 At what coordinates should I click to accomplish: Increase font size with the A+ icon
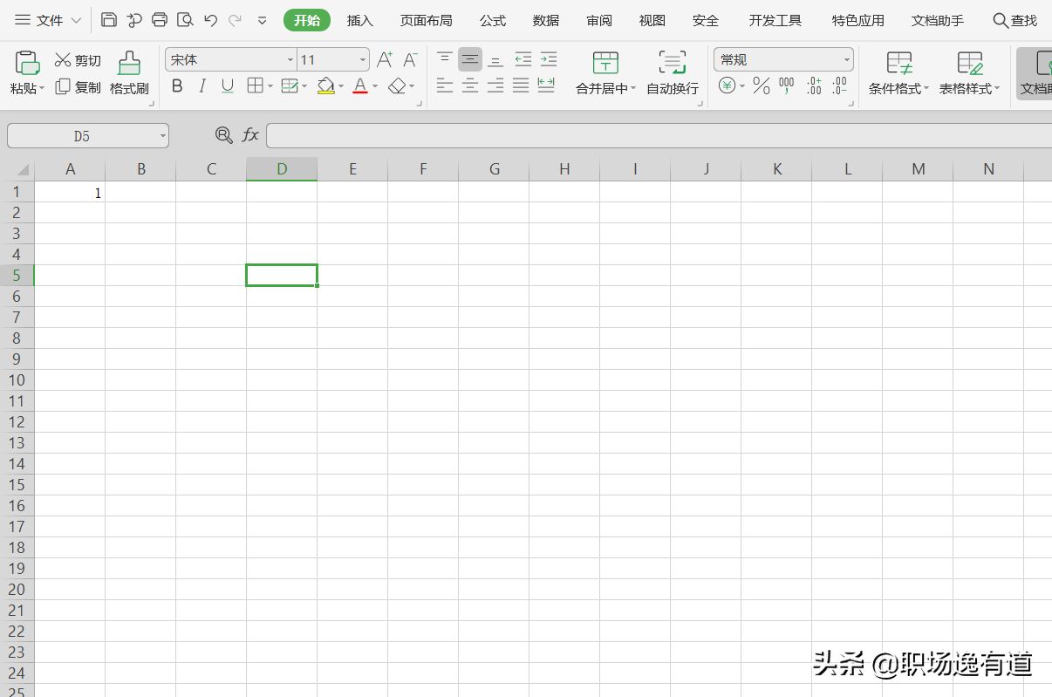point(385,60)
